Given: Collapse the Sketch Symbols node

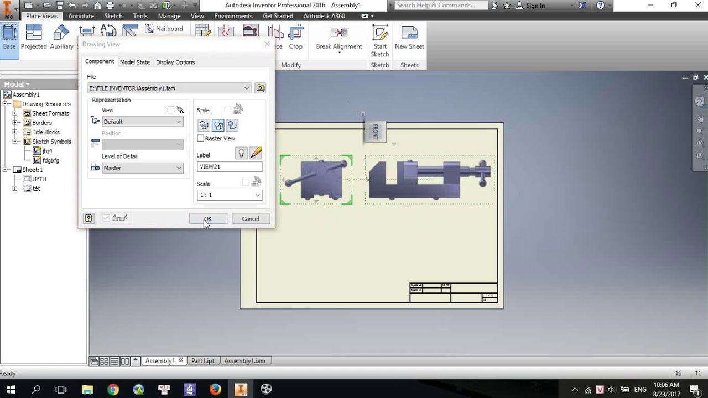Looking at the screenshot, I should click(x=15, y=142).
